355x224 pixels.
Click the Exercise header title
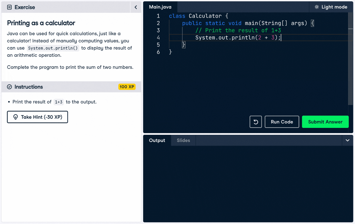[x=25, y=7]
